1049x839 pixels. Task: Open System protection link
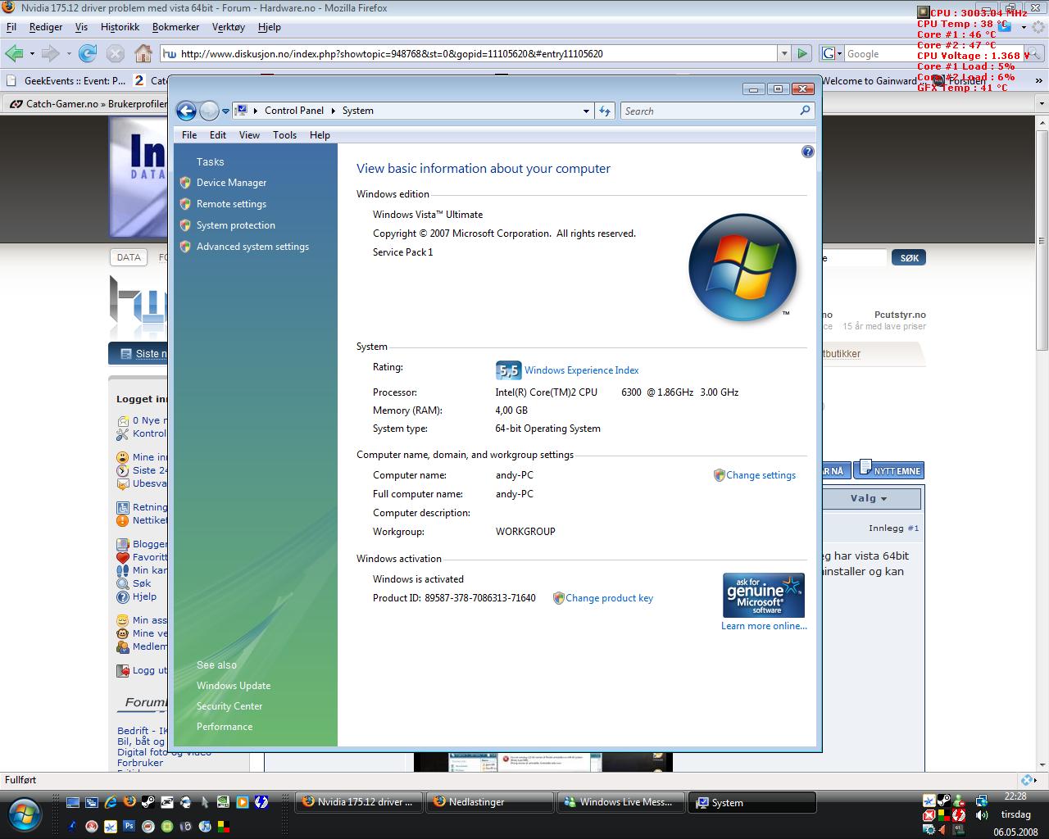[x=236, y=225]
